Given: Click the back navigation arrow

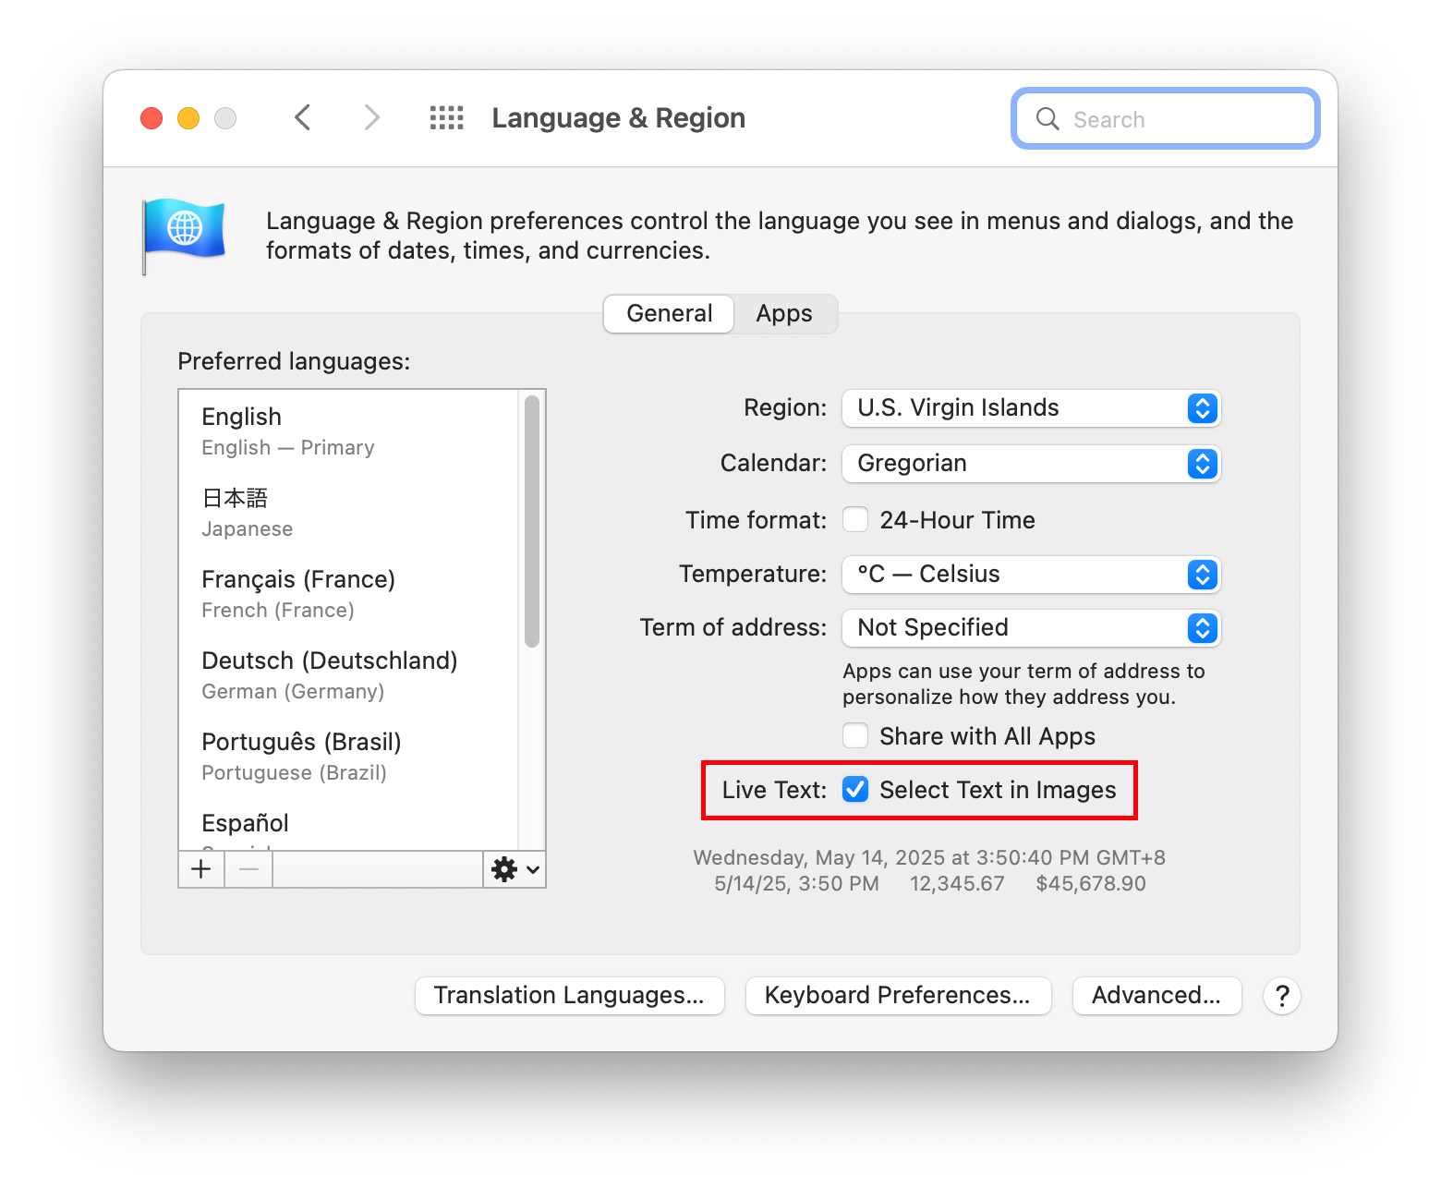Looking at the screenshot, I should click(x=303, y=117).
